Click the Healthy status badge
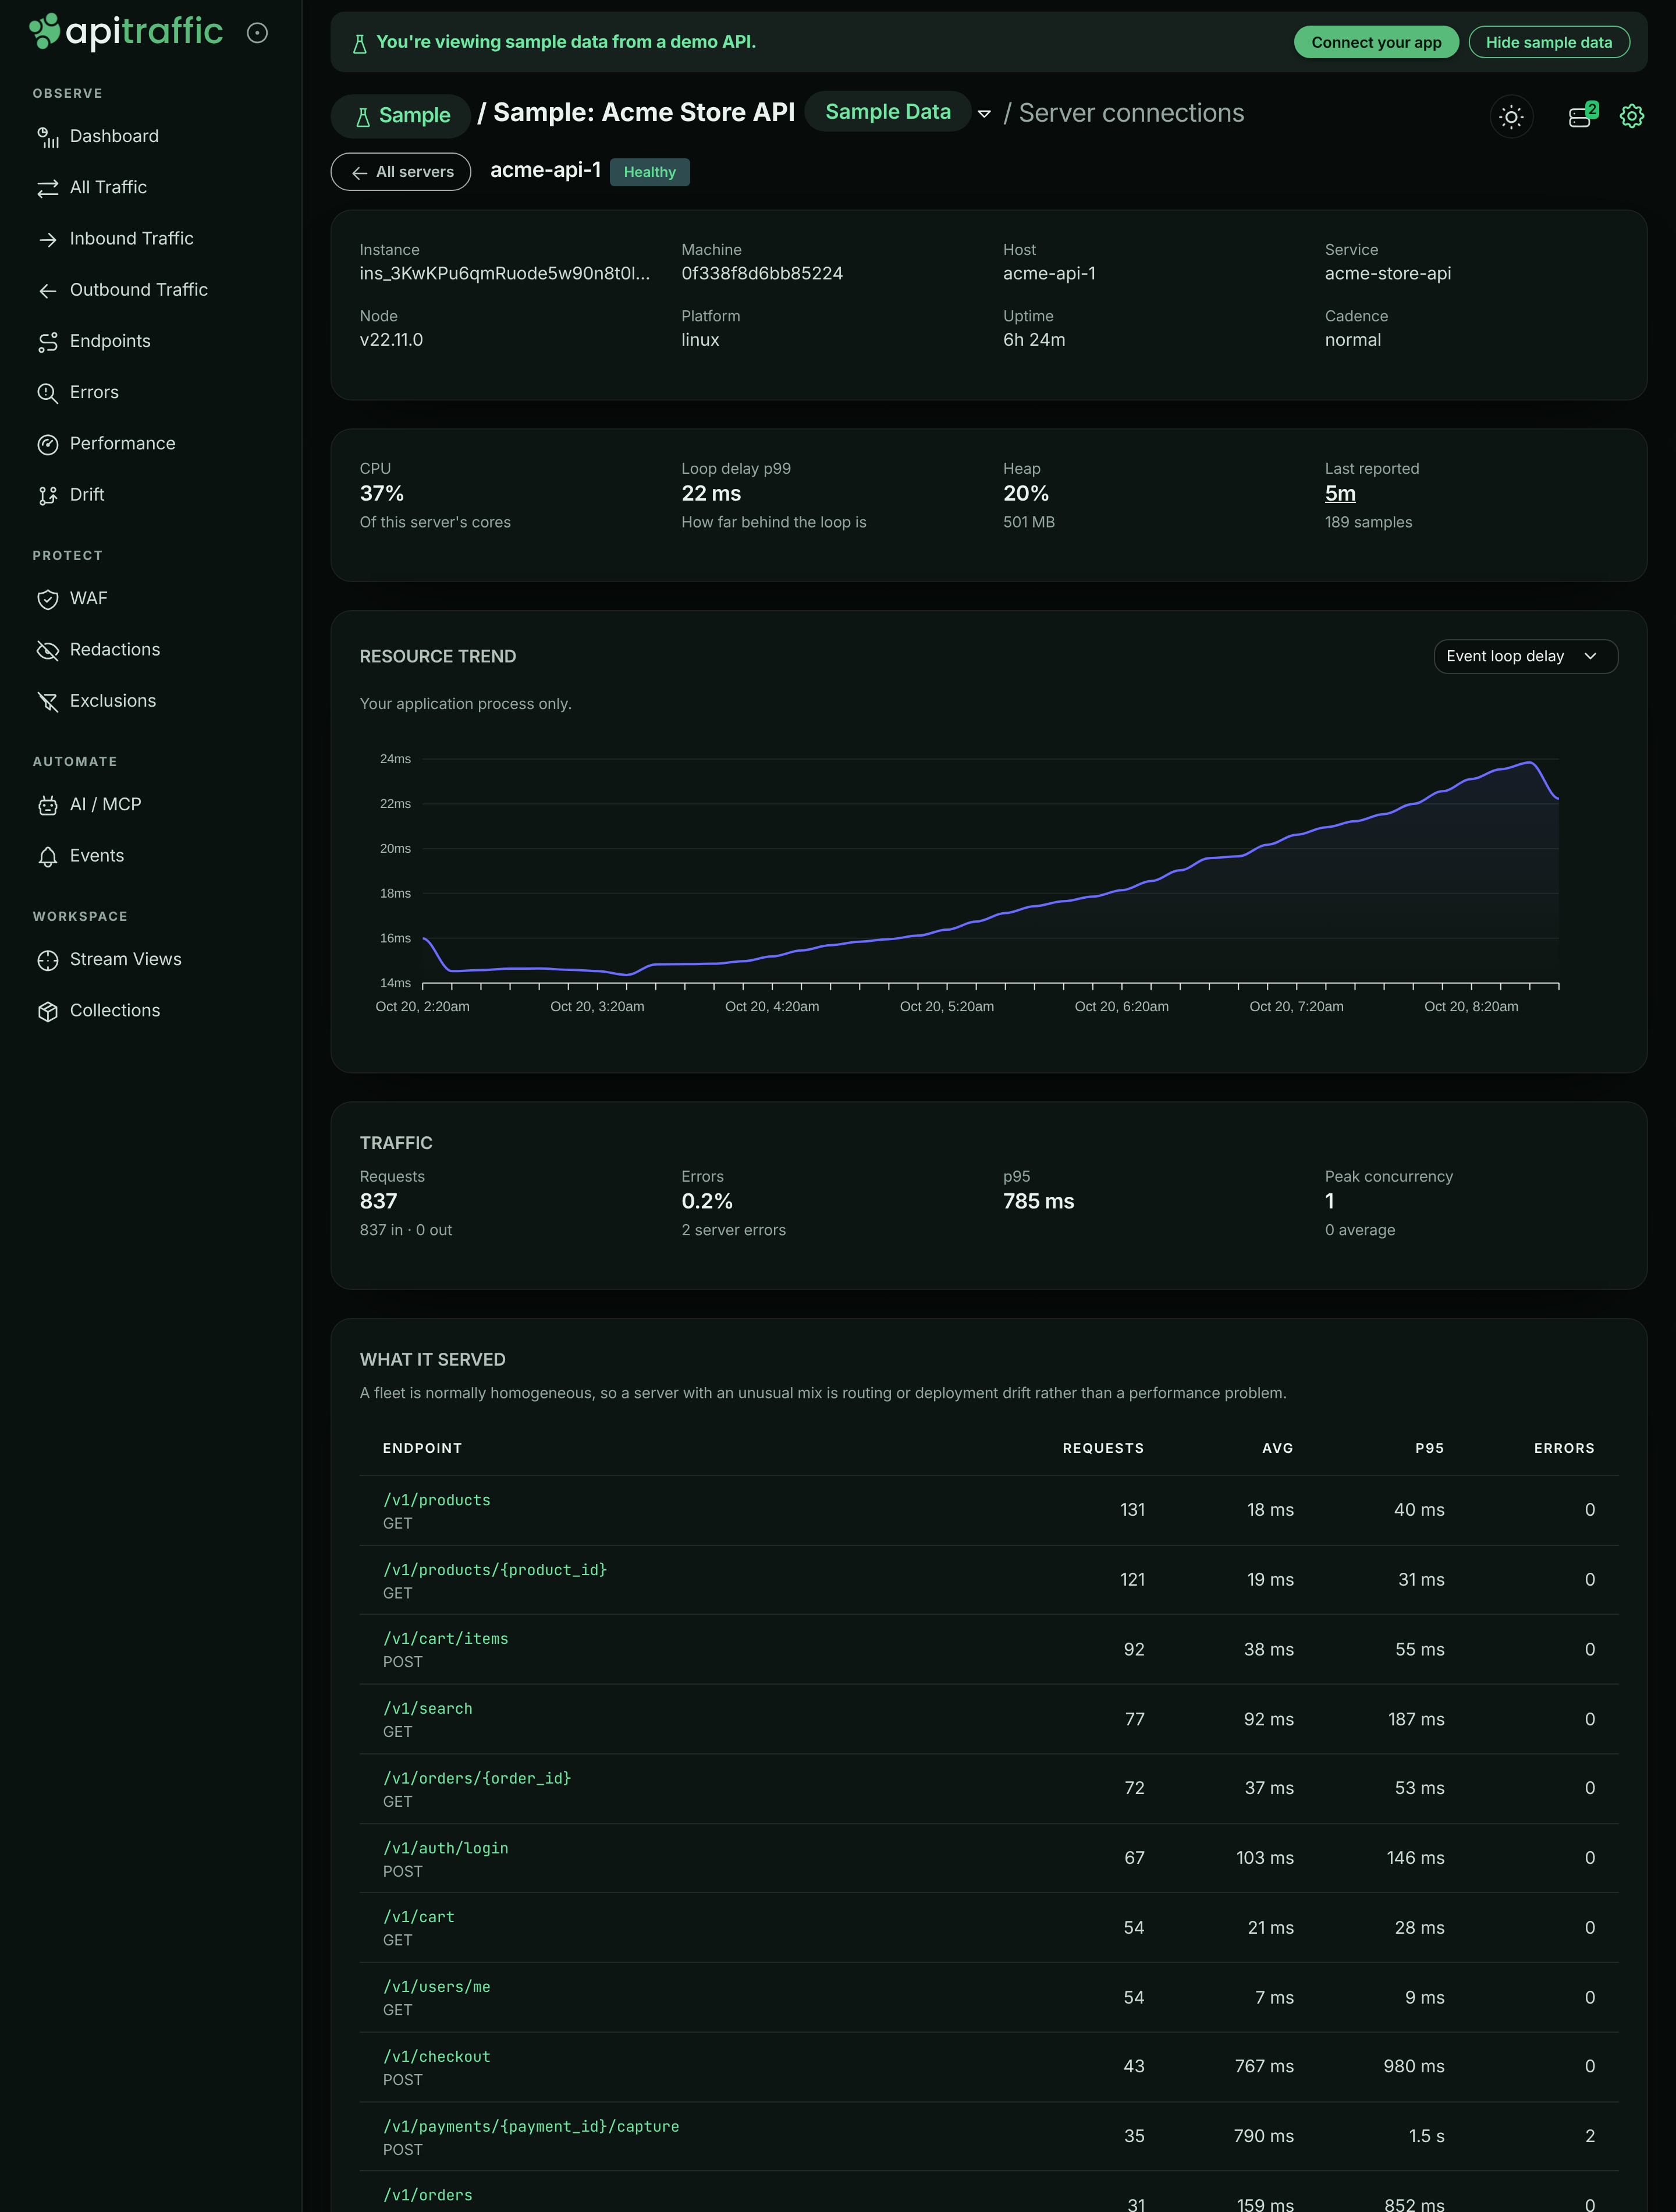 pos(649,172)
